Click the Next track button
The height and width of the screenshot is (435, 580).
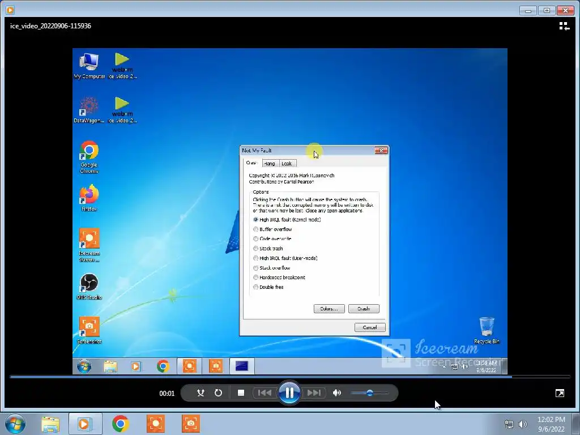tap(314, 393)
